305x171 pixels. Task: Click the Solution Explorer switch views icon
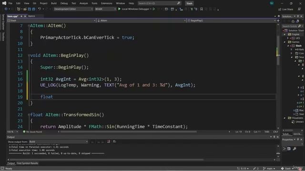pyautogui.click(x=297, y=21)
